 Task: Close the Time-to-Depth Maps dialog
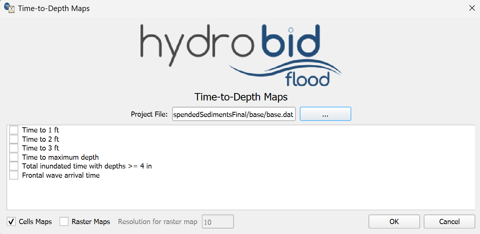[472, 8]
